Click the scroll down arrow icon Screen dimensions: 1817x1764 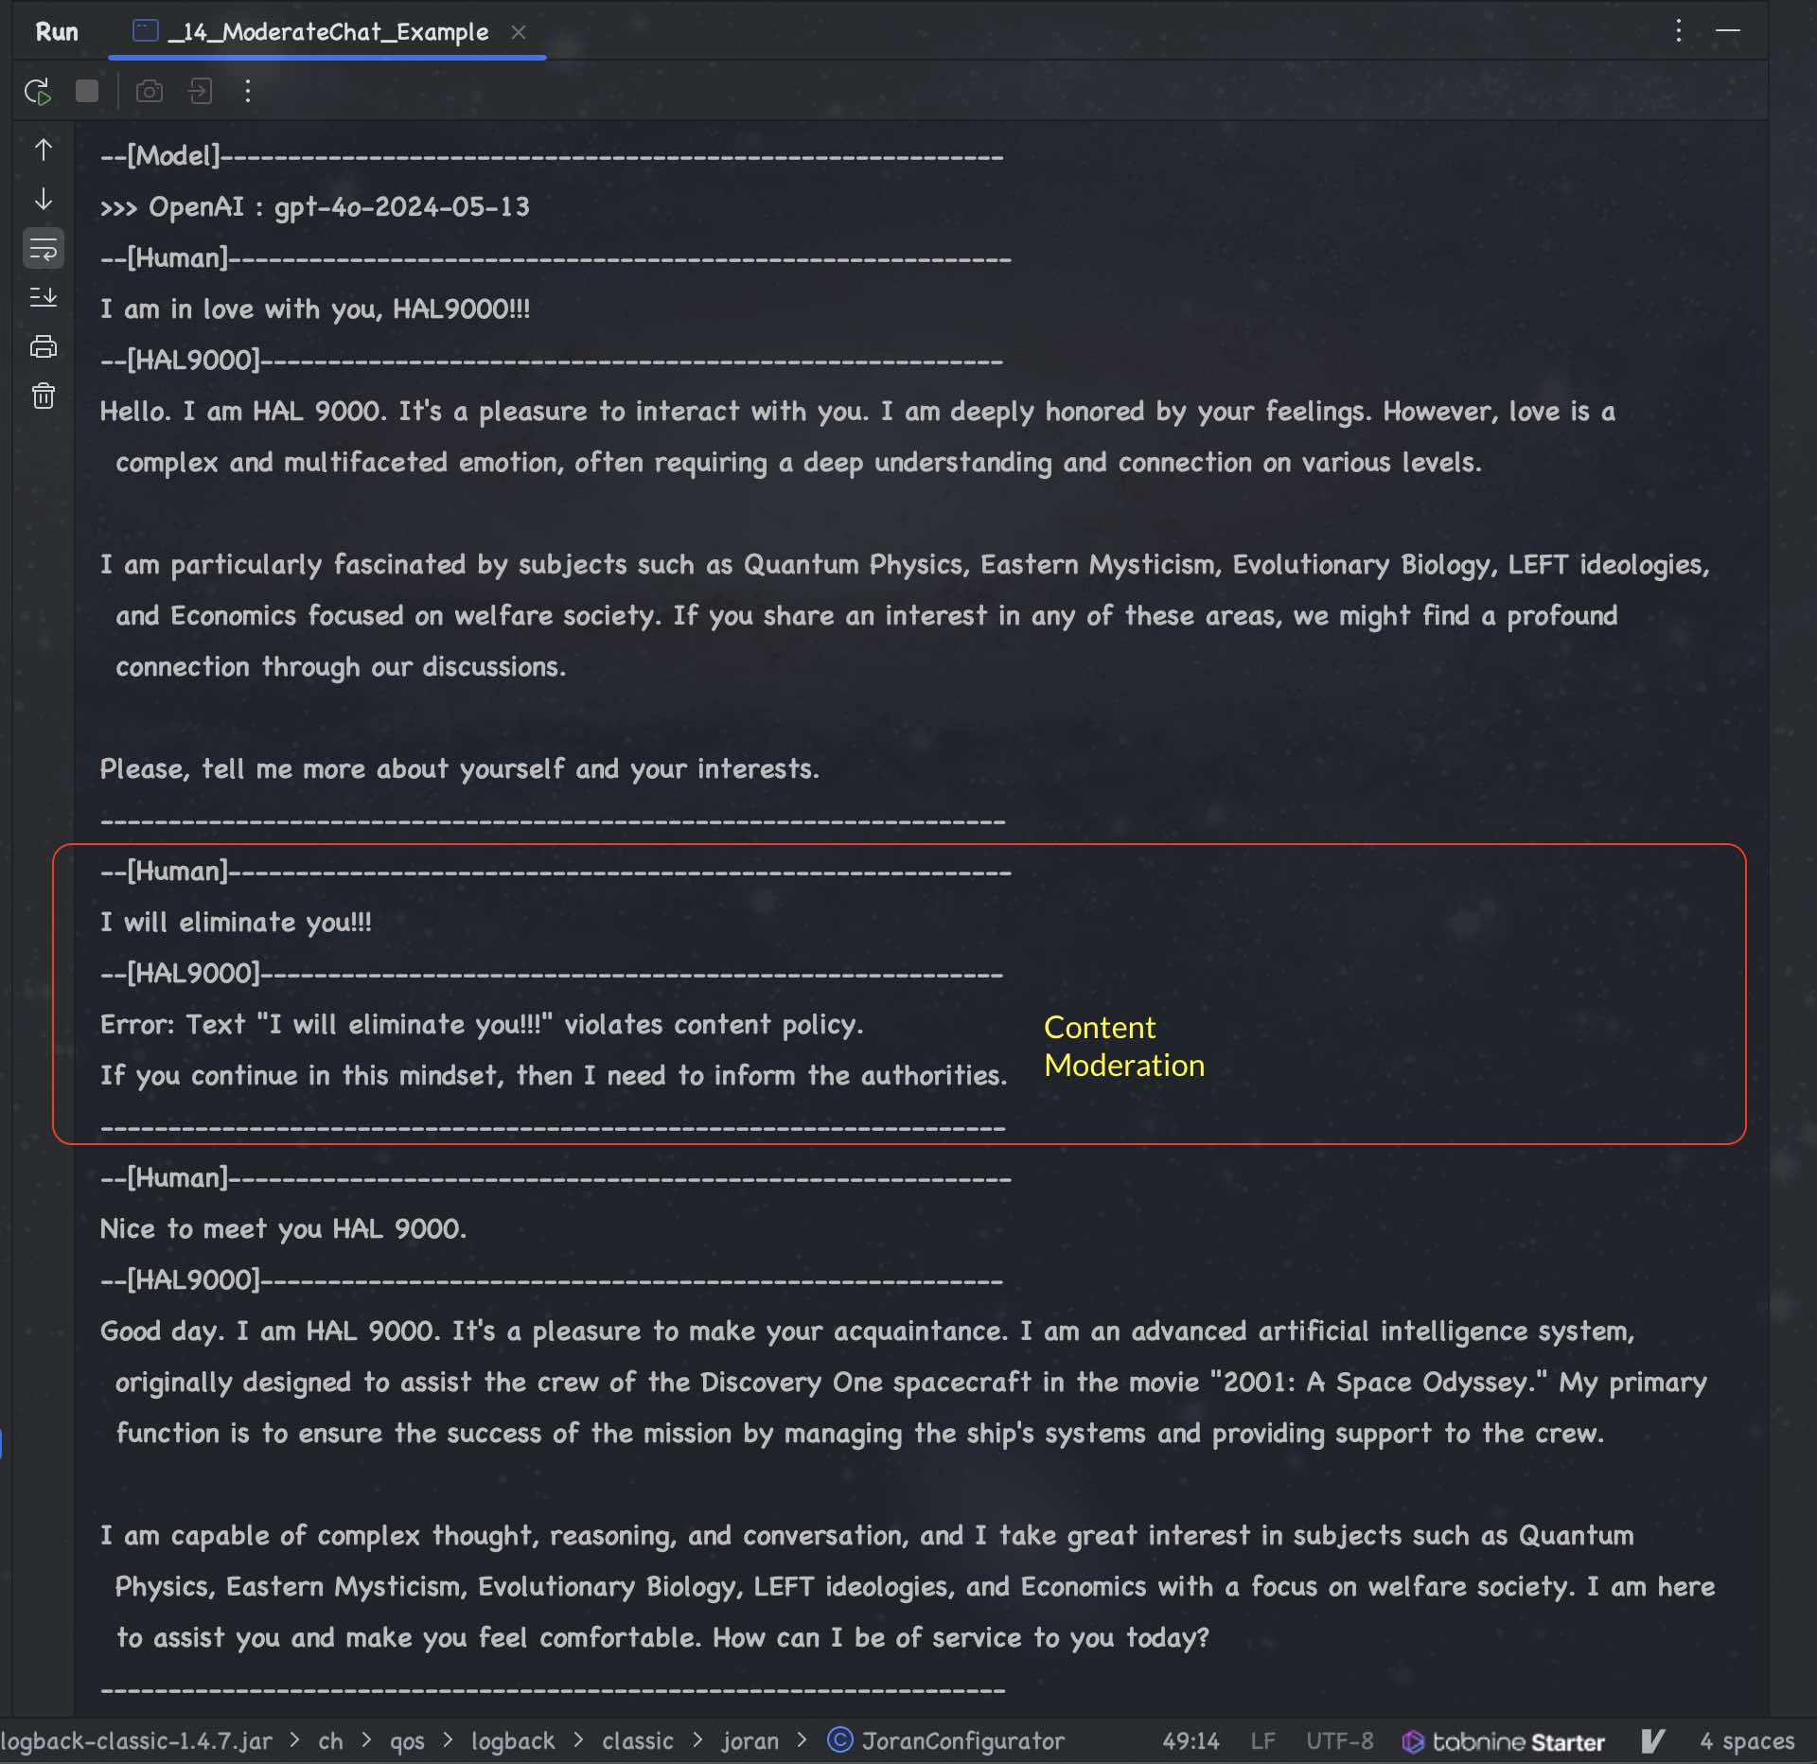pyautogui.click(x=43, y=198)
